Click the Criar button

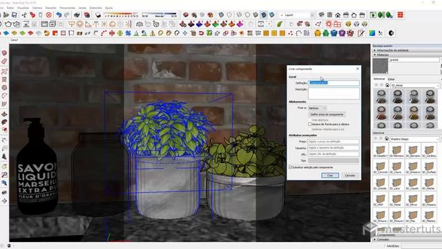pyautogui.click(x=330, y=175)
